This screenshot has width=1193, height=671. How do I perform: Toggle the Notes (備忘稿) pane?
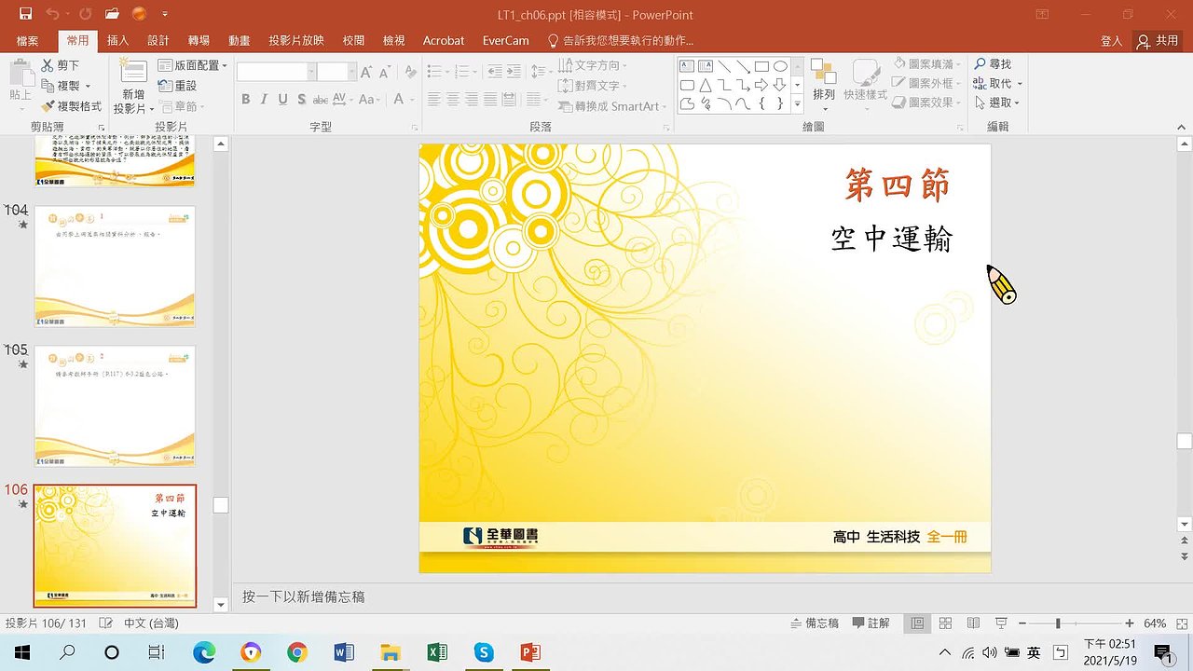[x=815, y=623]
